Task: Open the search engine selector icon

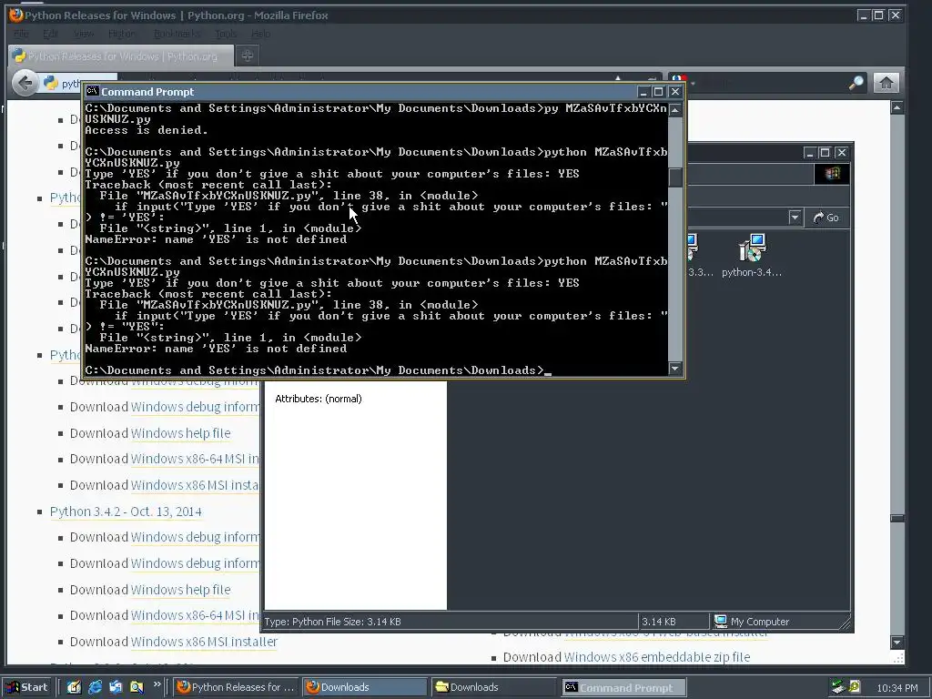Action: click(x=679, y=80)
